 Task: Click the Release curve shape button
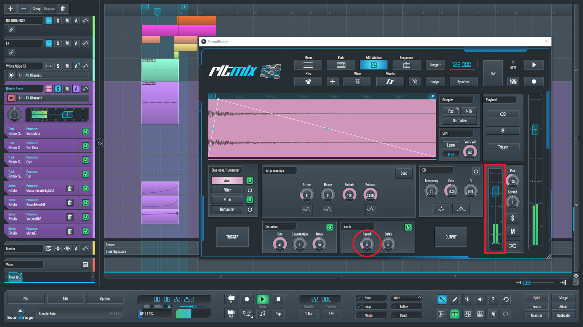pos(370,209)
